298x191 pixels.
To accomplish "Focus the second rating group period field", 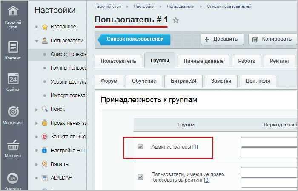I will (x=269, y=183).
